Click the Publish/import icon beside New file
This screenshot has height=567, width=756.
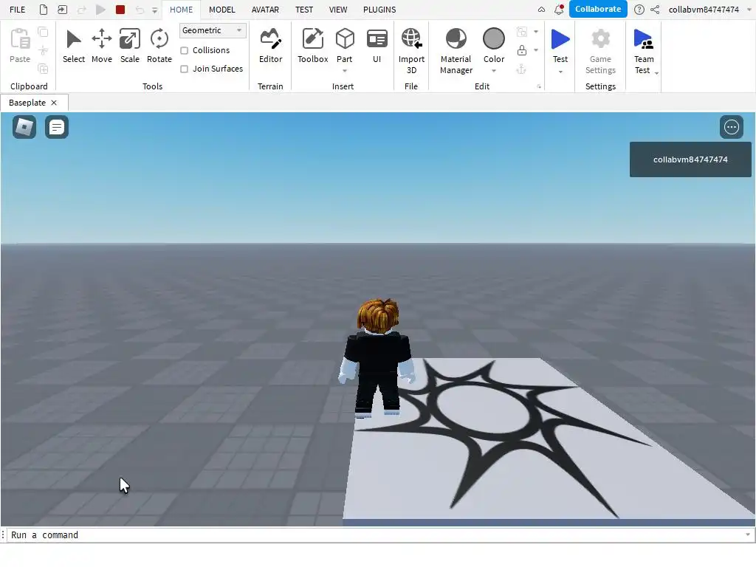pyautogui.click(x=62, y=9)
